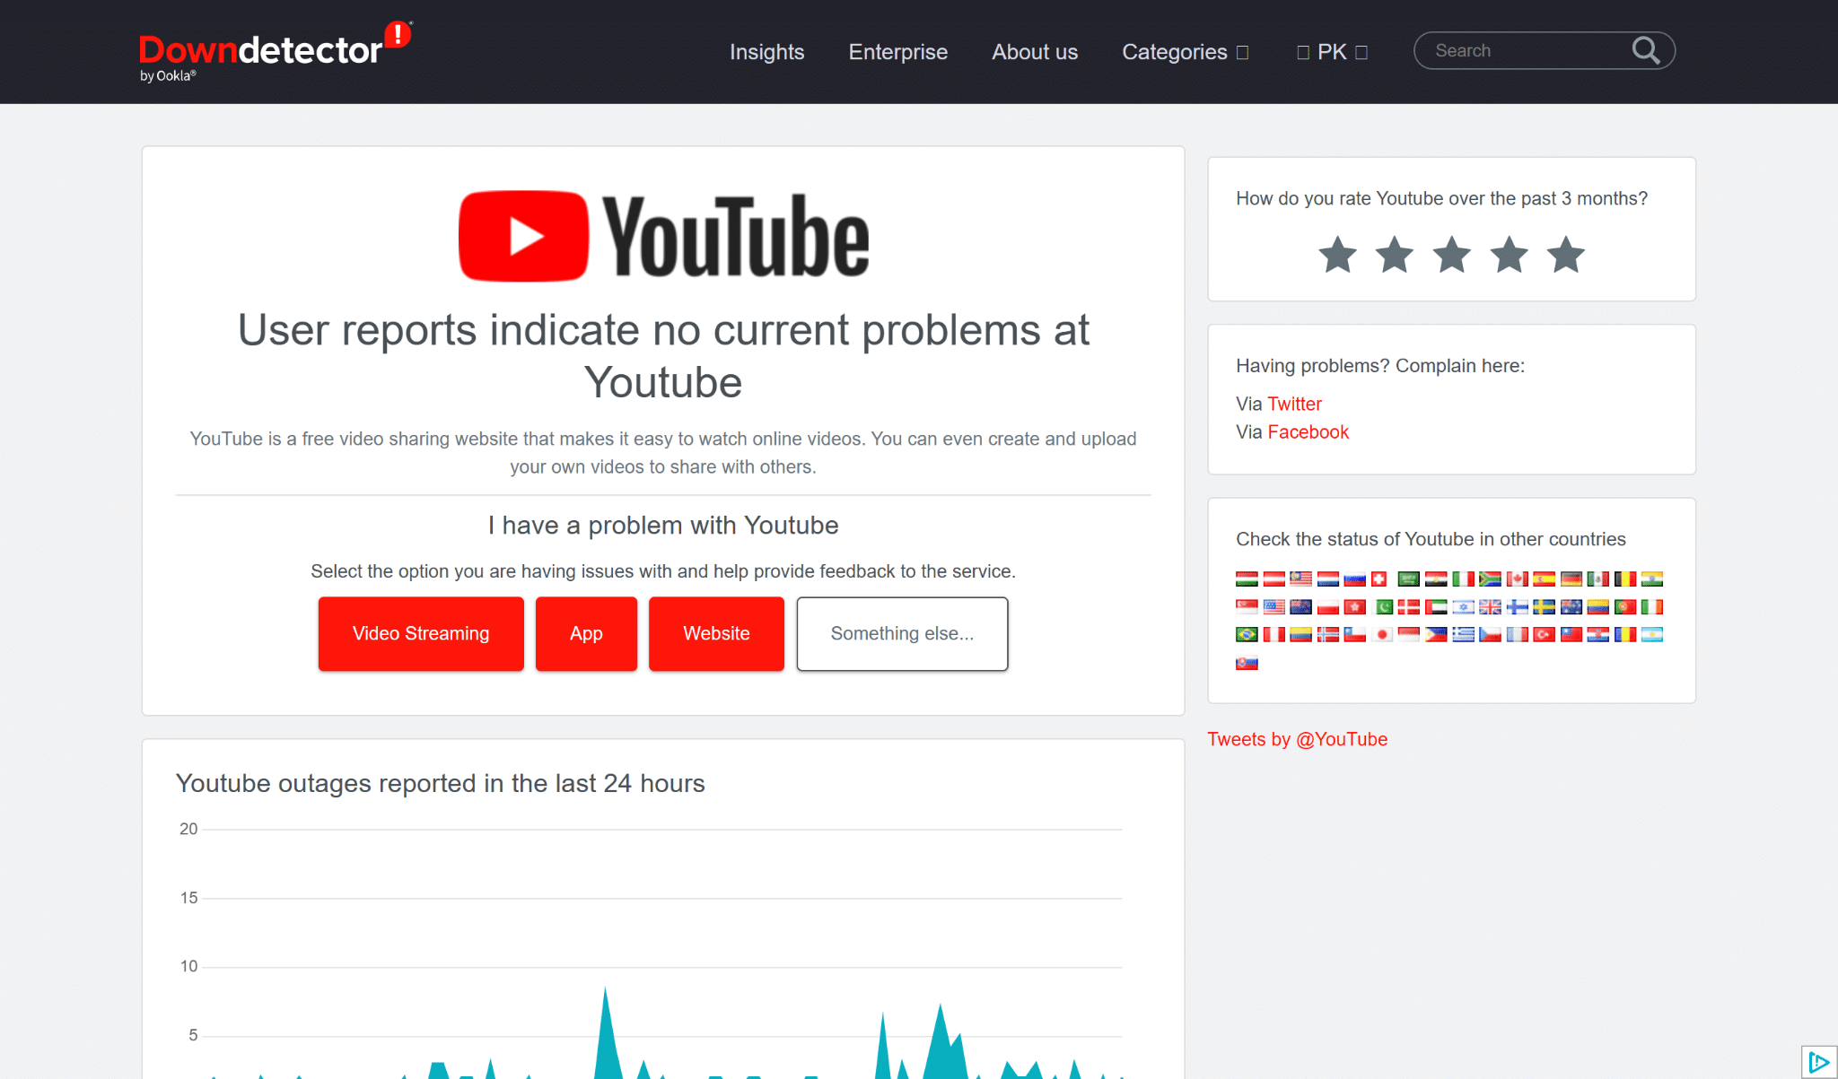Open the About us page
This screenshot has height=1079, width=1838.
(1035, 52)
